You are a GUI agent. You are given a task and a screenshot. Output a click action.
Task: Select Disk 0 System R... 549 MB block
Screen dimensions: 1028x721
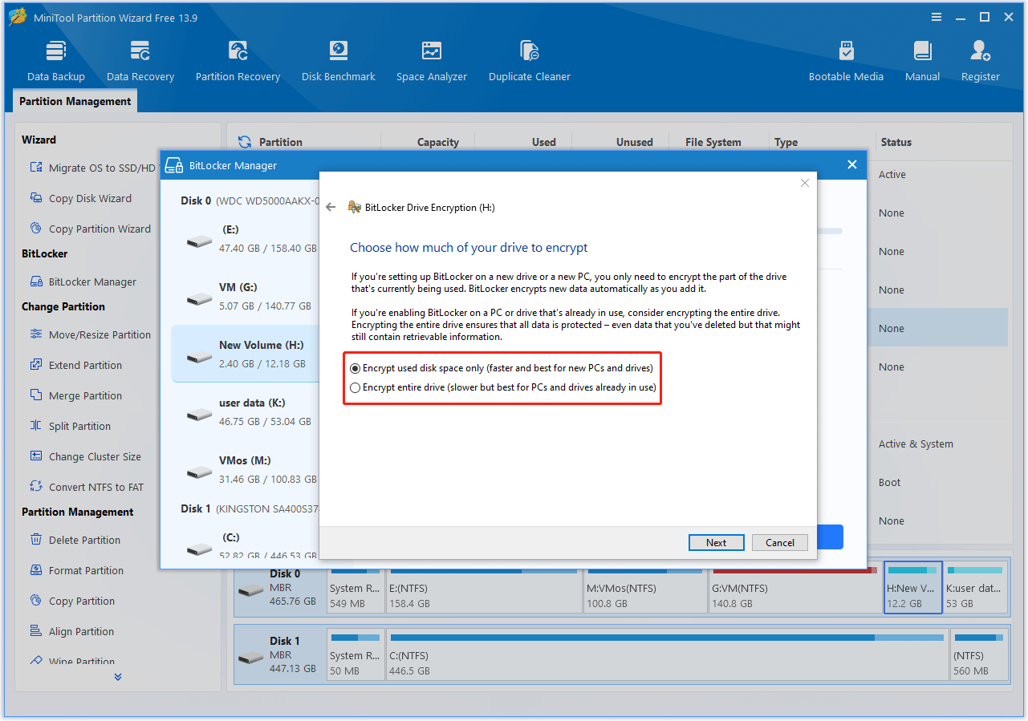coord(355,589)
